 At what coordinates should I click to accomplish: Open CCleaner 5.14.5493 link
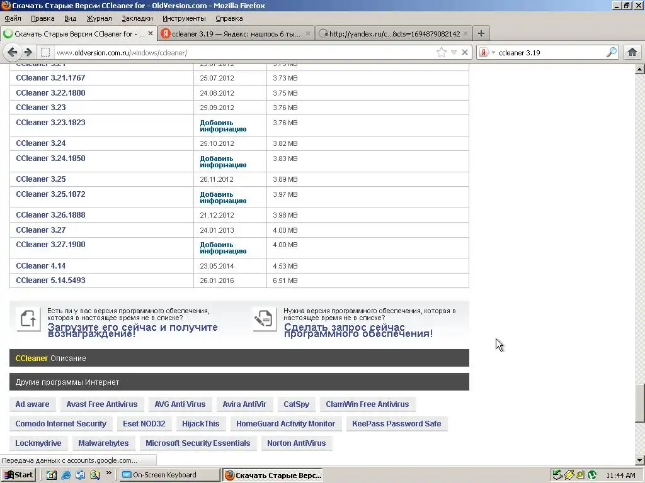pyautogui.click(x=50, y=280)
